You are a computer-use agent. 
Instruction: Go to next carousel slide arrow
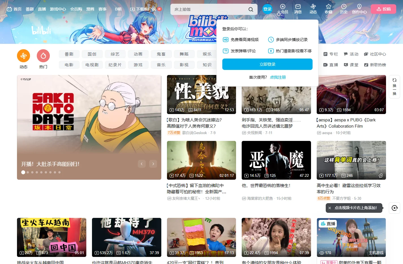tap(153, 164)
